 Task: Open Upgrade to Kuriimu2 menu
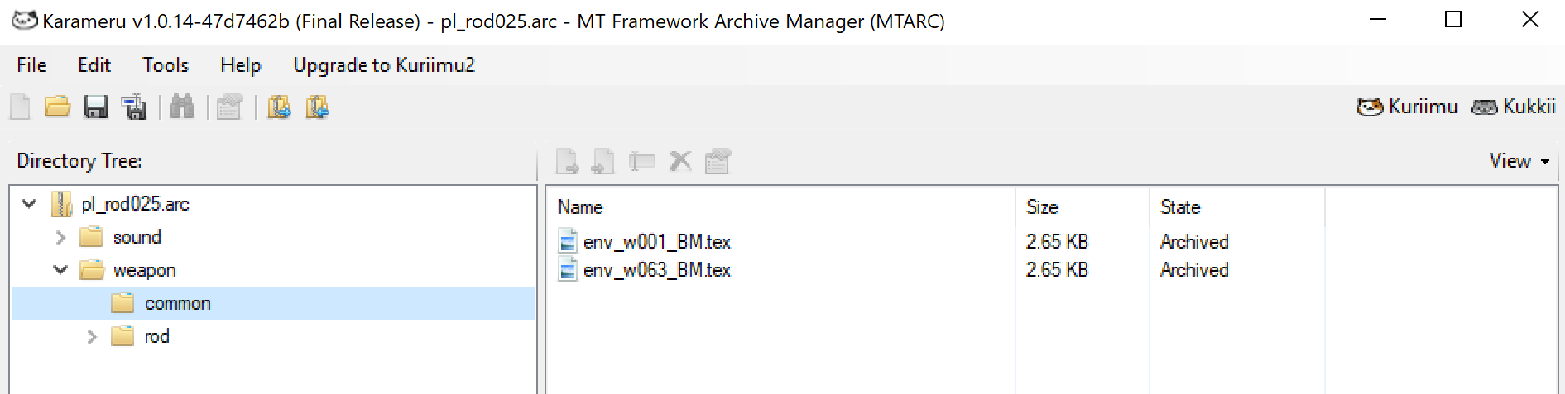tap(384, 65)
